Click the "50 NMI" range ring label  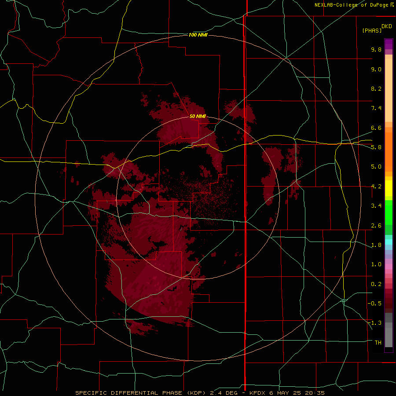tap(198, 116)
